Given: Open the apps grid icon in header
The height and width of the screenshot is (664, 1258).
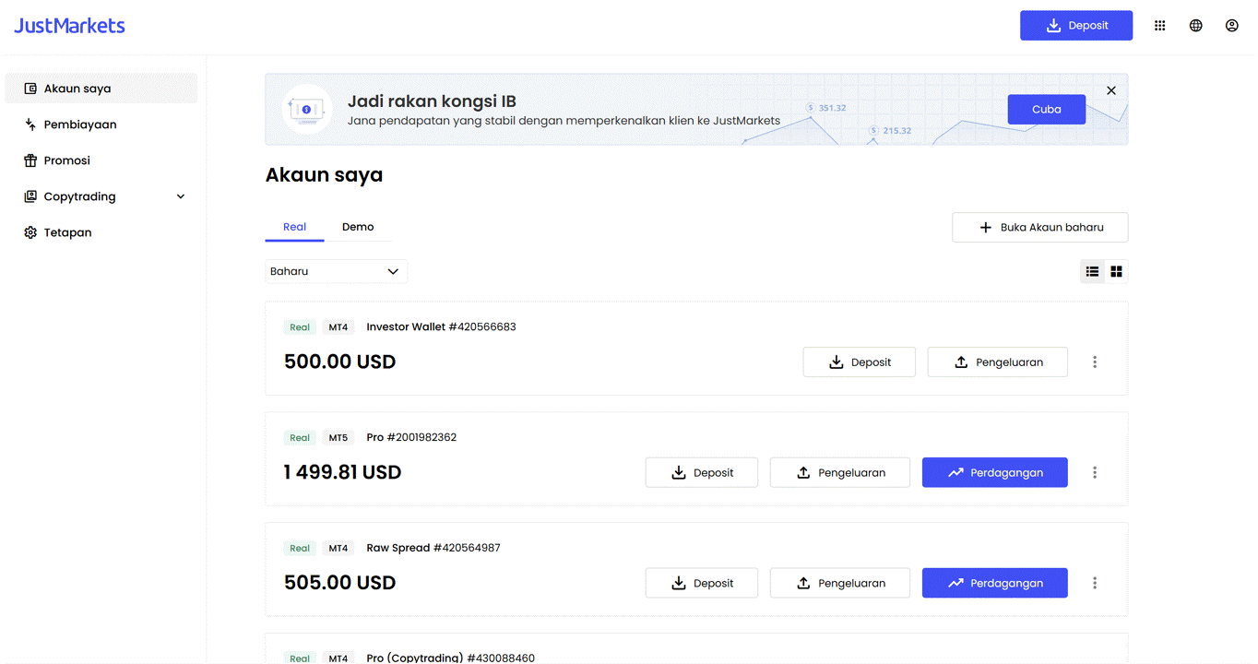Looking at the screenshot, I should tap(1160, 26).
